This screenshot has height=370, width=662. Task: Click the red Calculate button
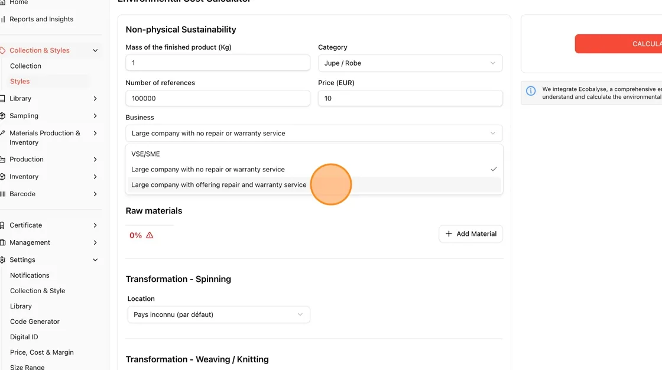(x=618, y=44)
